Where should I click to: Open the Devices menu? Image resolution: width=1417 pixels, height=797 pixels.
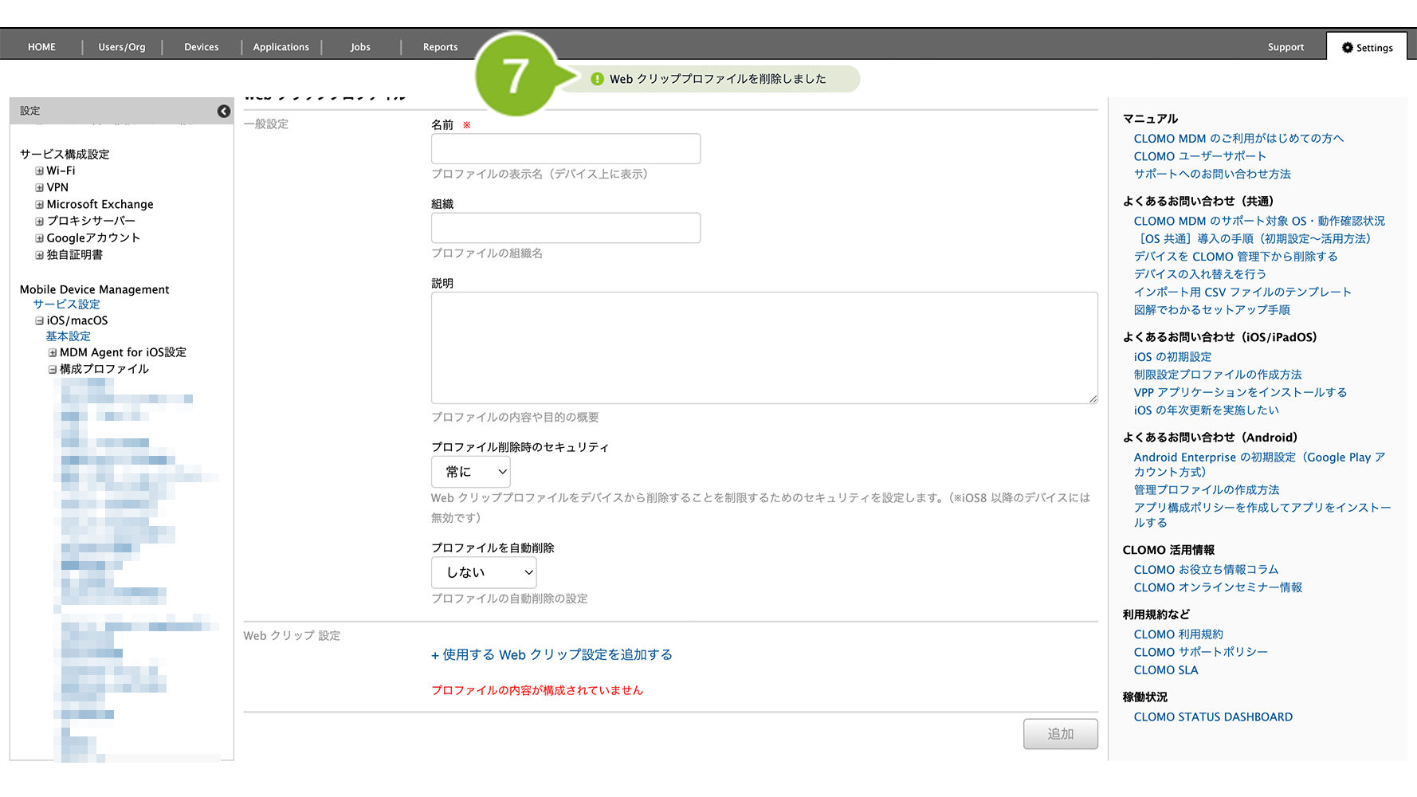201,47
